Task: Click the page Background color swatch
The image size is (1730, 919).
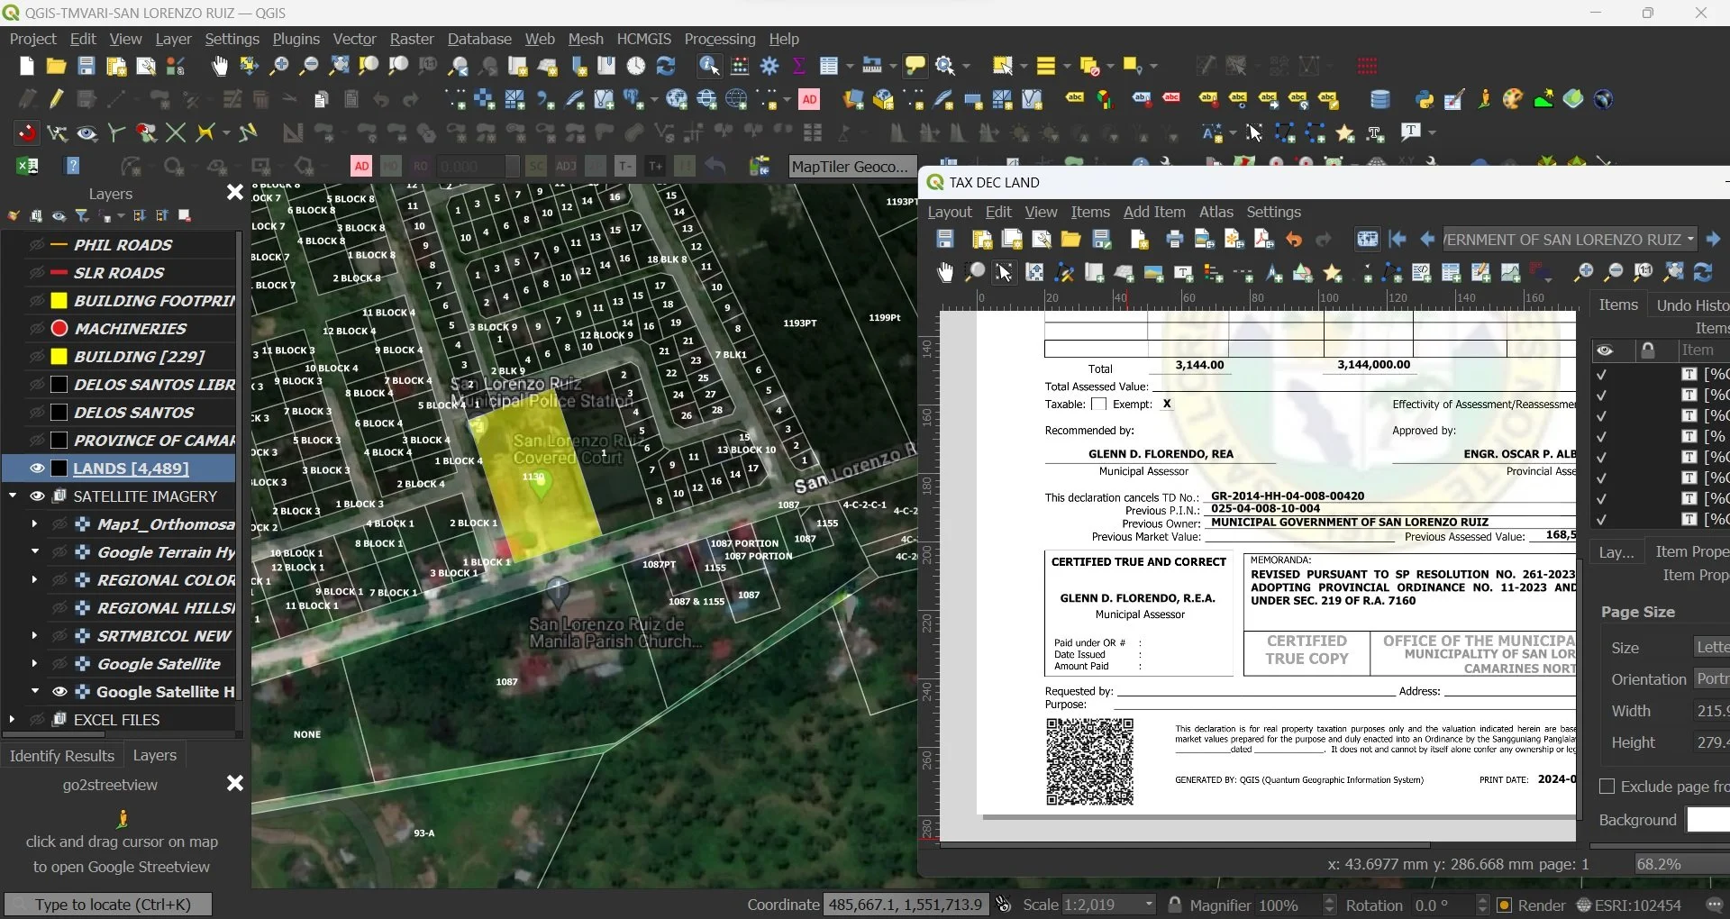Action: click(x=1707, y=820)
